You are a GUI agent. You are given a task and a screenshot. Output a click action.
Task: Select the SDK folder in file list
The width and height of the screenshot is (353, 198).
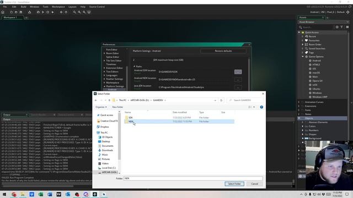[179, 117]
